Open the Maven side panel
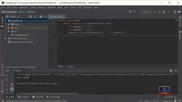 180,35
